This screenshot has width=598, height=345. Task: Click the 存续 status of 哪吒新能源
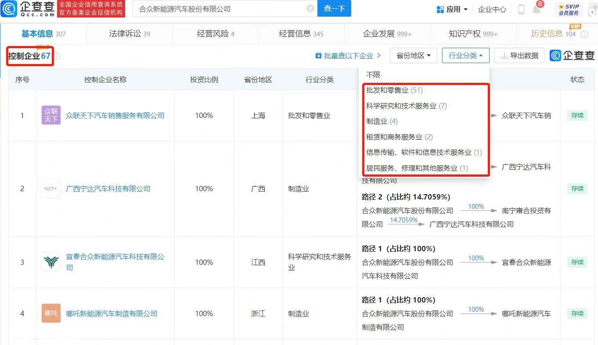coord(577,313)
